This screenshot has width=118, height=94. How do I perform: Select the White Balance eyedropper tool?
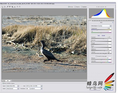[x=7, y=7]
